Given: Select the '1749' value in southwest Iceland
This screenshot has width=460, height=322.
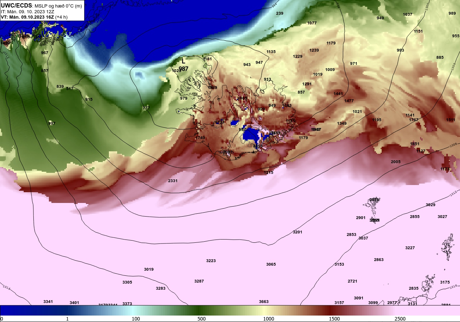Looking at the screenshot, I should coord(200,138).
